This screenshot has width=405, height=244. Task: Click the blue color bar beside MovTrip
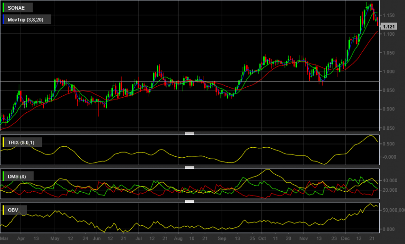[x=3, y=20]
